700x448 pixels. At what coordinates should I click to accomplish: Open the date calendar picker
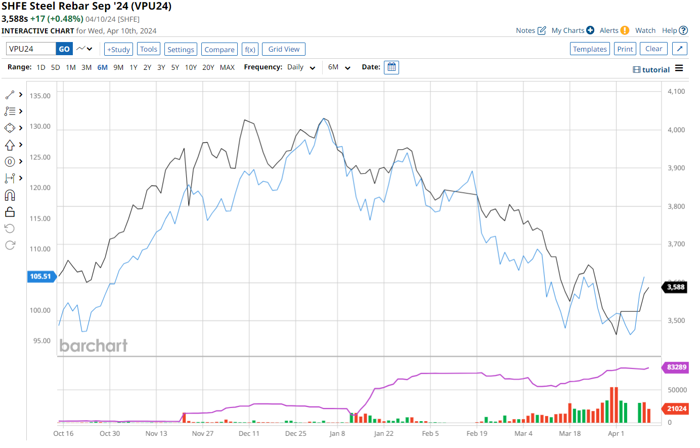click(391, 67)
